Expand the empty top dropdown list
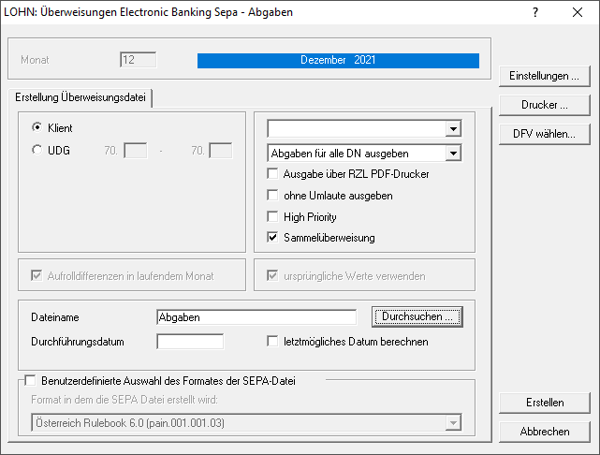The width and height of the screenshot is (600, 455). (453, 128)
